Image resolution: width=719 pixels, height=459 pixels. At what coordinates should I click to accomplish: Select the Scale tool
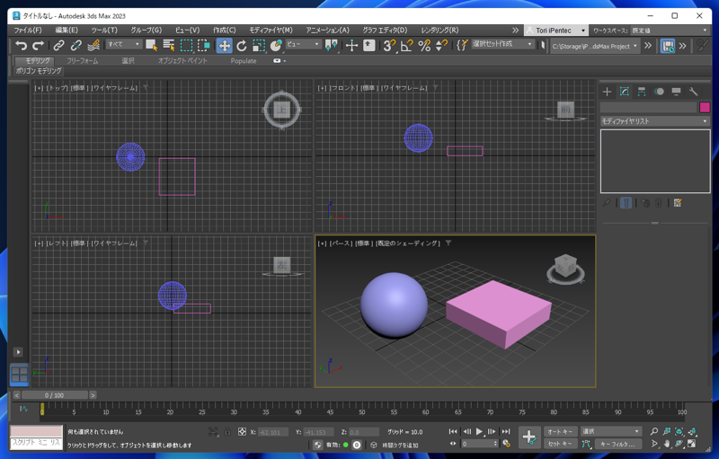(259, 45)
